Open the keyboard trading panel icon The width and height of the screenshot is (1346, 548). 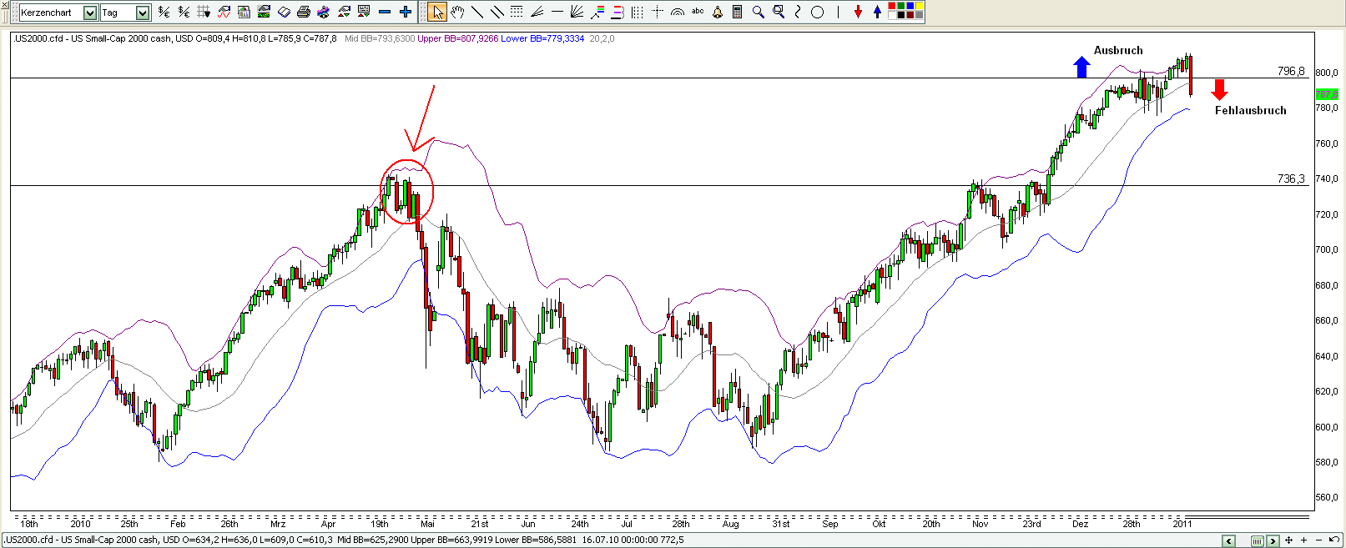pyautogui.click(x=364, y=12)
